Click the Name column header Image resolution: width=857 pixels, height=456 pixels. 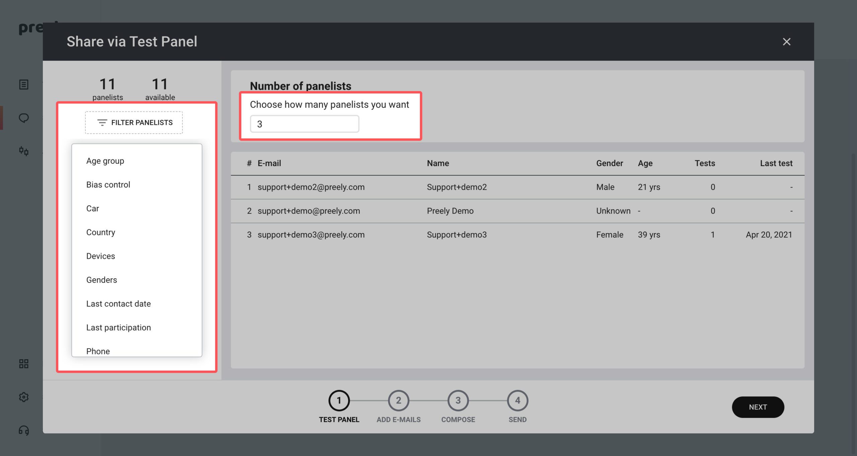pyautogui.click(x=438, y=163)
